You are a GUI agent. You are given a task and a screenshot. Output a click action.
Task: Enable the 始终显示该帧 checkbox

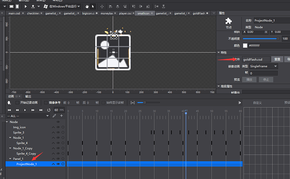coord(104,102)
